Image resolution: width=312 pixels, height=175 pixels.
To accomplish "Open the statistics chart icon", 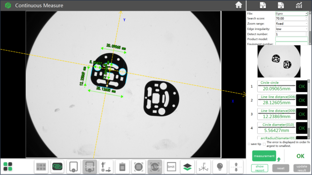I will point(299,5).
